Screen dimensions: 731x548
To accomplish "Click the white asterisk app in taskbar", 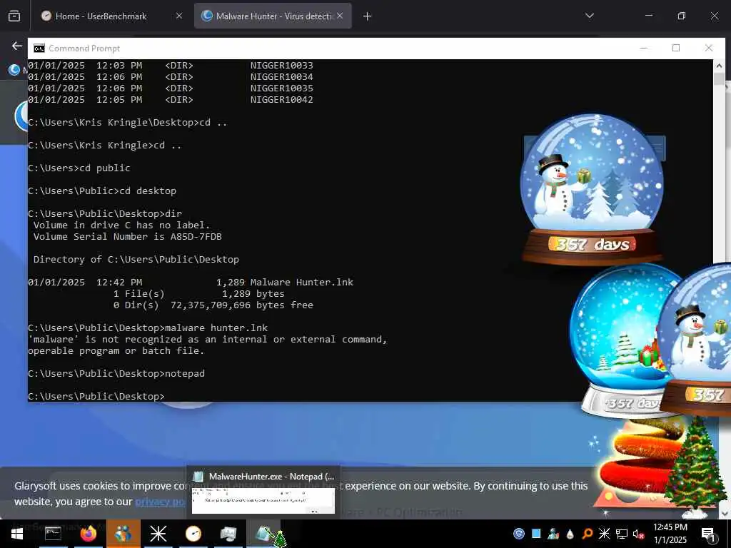I will (x=158, y=534).
